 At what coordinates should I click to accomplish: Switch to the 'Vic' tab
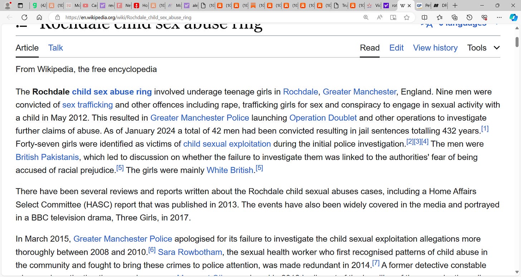[374, 5]
